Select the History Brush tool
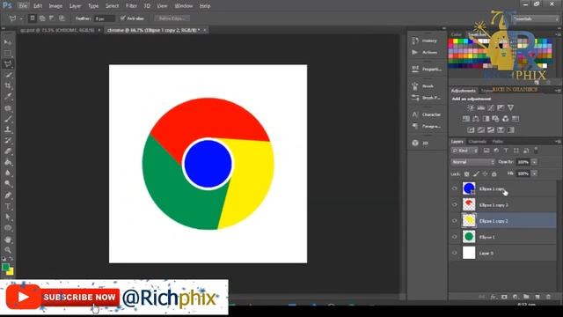Viewport: 563px width, 317px height. (x=8, y=141)
